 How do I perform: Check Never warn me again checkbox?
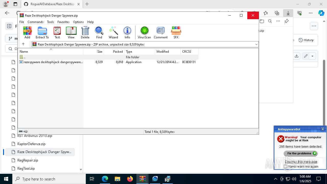click(x=286, y=166)
